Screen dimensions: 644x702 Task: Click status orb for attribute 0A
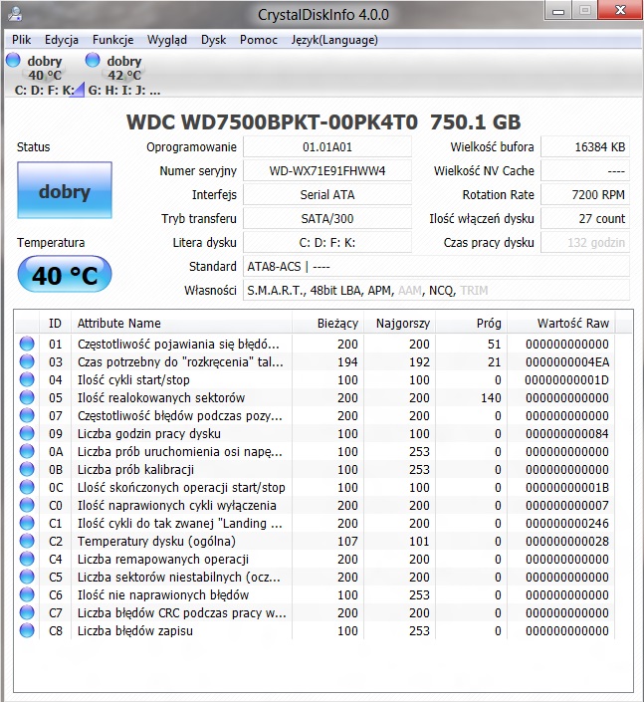pos(27,451)
